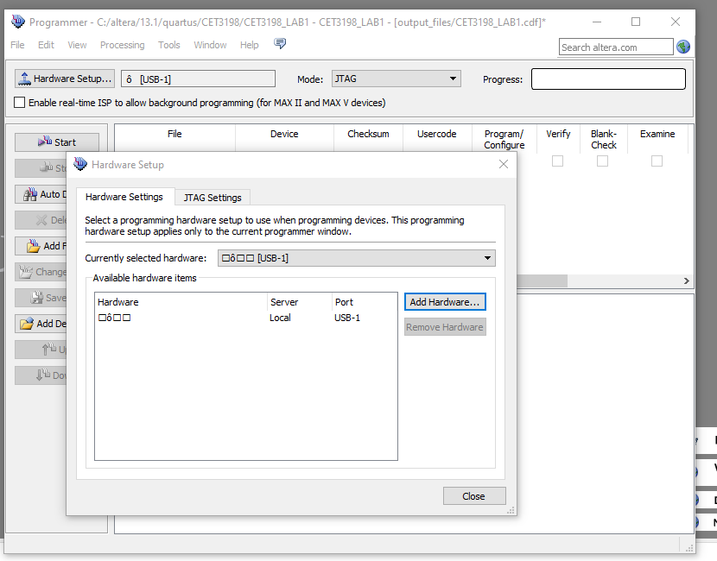Click the Search altera.com field
717x561 pixels.
click(615, 47)
